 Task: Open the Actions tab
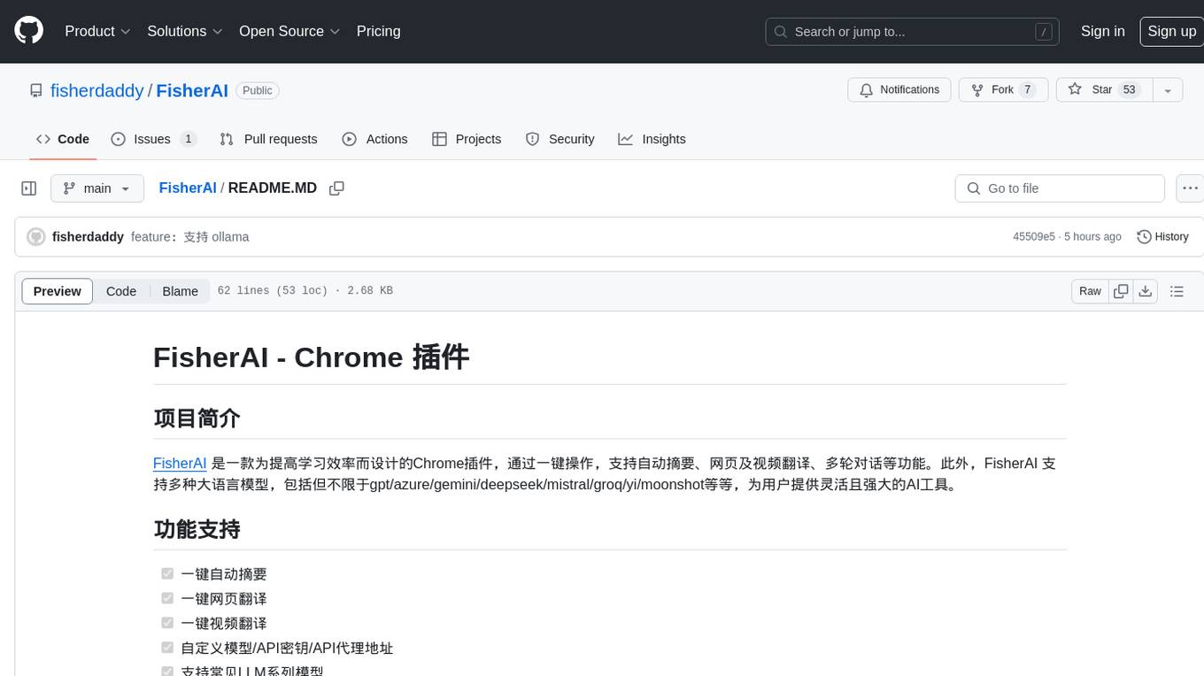374,139
